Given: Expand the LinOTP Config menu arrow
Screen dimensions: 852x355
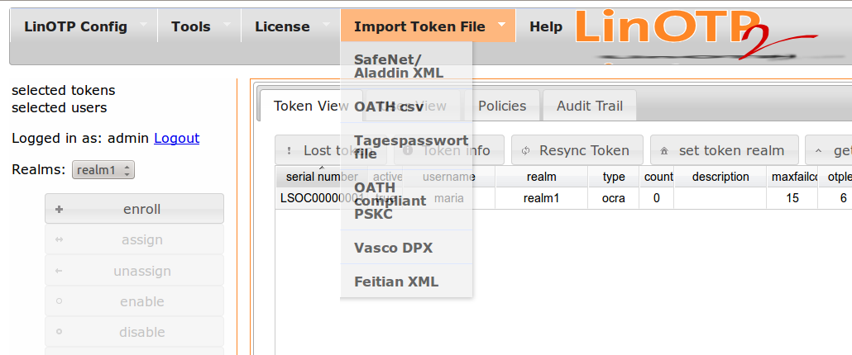Looking at the screenshot, I should tap(143, 25).
